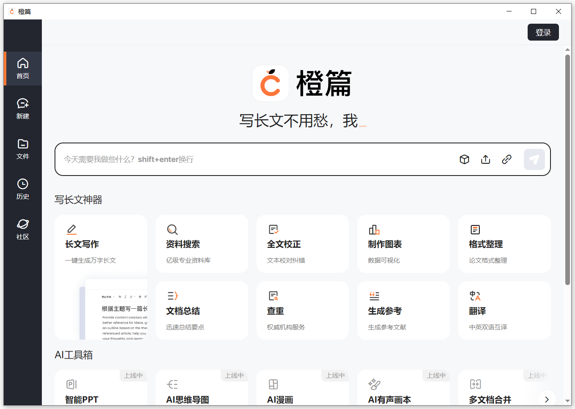
Task: Open the 格式整理 card title
Action: (x=486, y=244)
